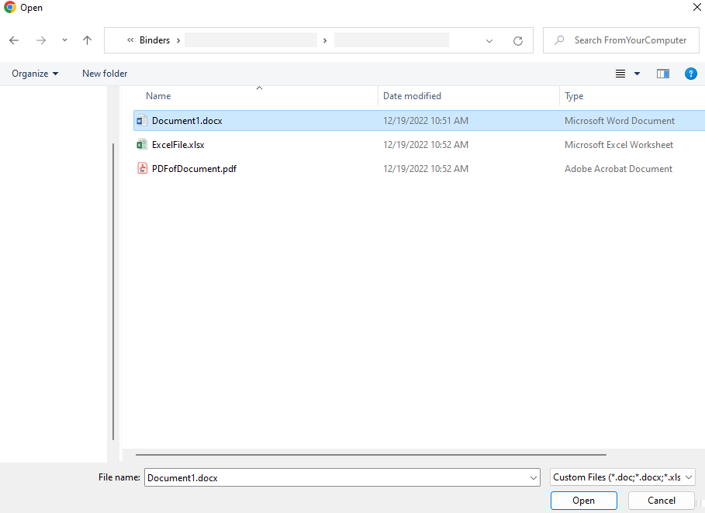Click the PDF icon beside PDFofDocument.pdf
The image size is (705, 513).
click(x=142, y=168)
